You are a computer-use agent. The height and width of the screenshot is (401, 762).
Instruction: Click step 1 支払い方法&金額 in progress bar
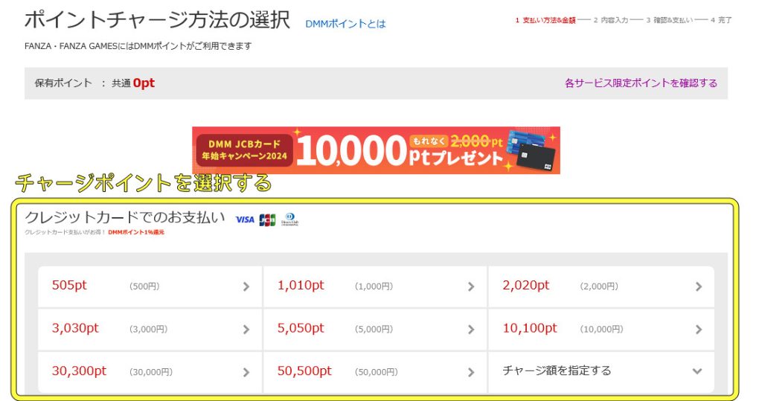pyautogui.click(x=545, y=20)
